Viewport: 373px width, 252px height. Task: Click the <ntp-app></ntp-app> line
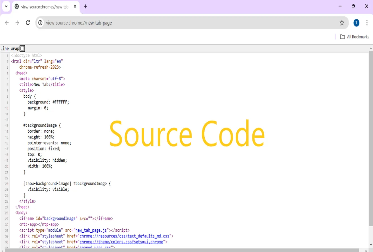[39, 224]
